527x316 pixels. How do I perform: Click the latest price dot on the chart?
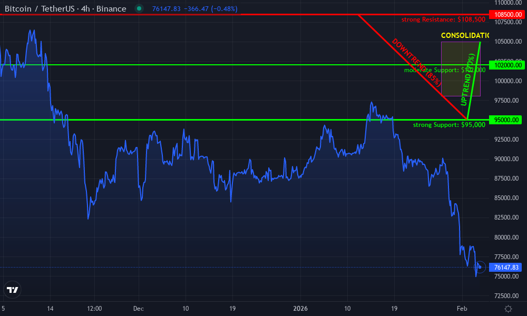point(480,268)
